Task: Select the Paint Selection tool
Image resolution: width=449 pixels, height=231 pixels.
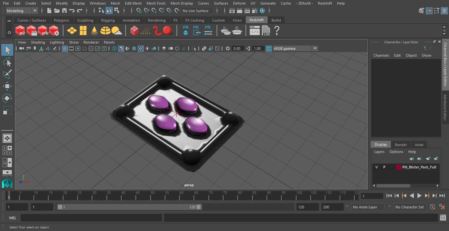Action: (x=7, y=74)
